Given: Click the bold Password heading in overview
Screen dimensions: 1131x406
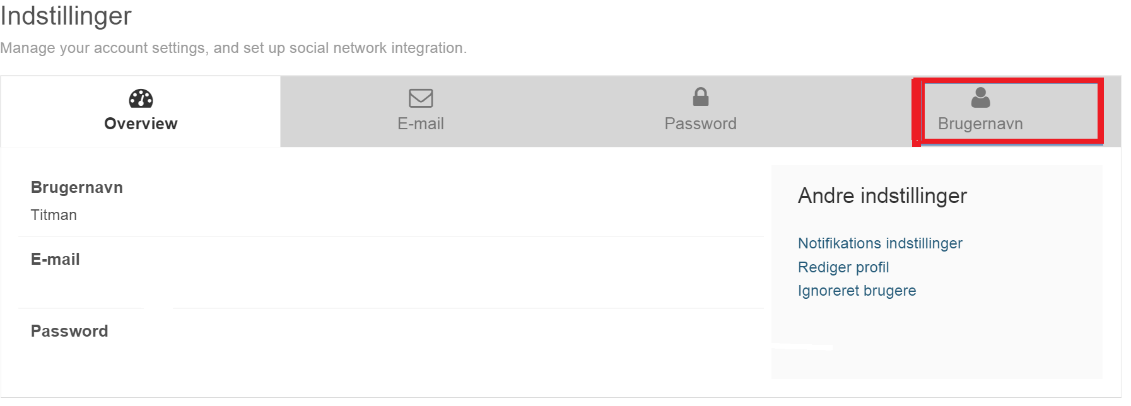Looking at the screenshot, I should 69,331.
